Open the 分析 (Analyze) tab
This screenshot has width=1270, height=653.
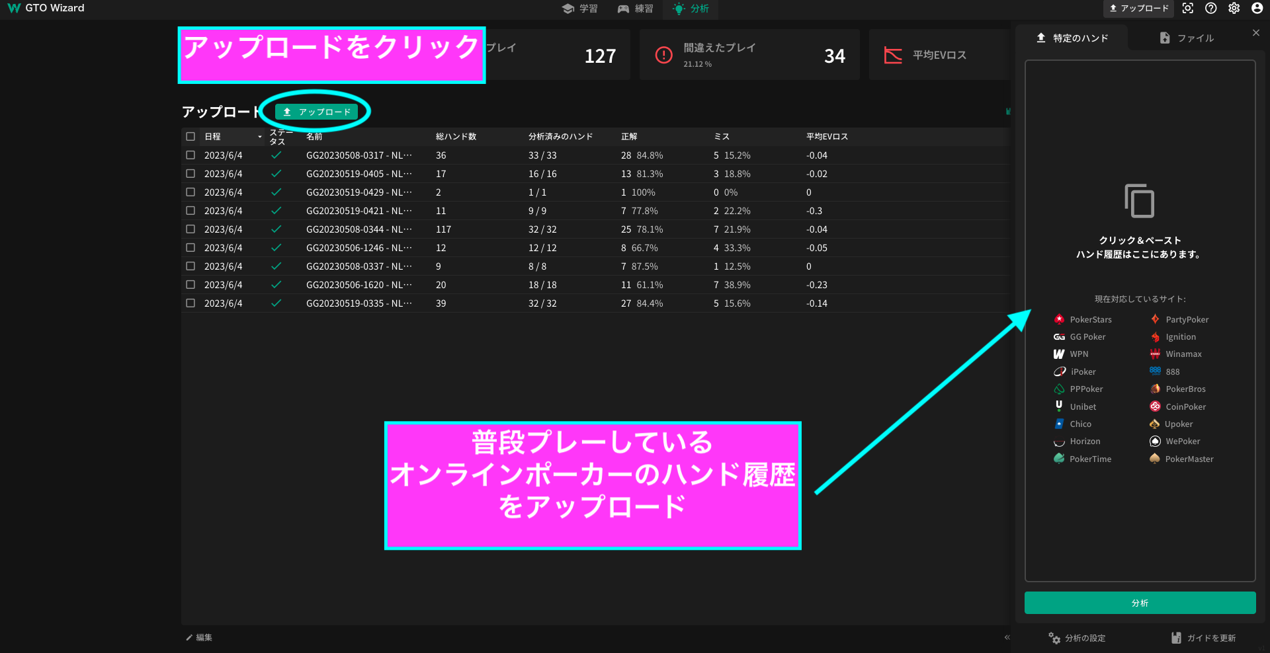click(x=691, y=9)
